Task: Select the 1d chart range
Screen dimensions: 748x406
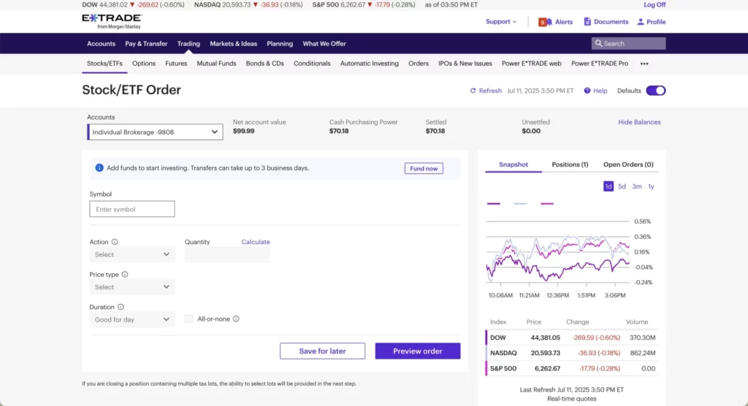Action: [608, 187]
